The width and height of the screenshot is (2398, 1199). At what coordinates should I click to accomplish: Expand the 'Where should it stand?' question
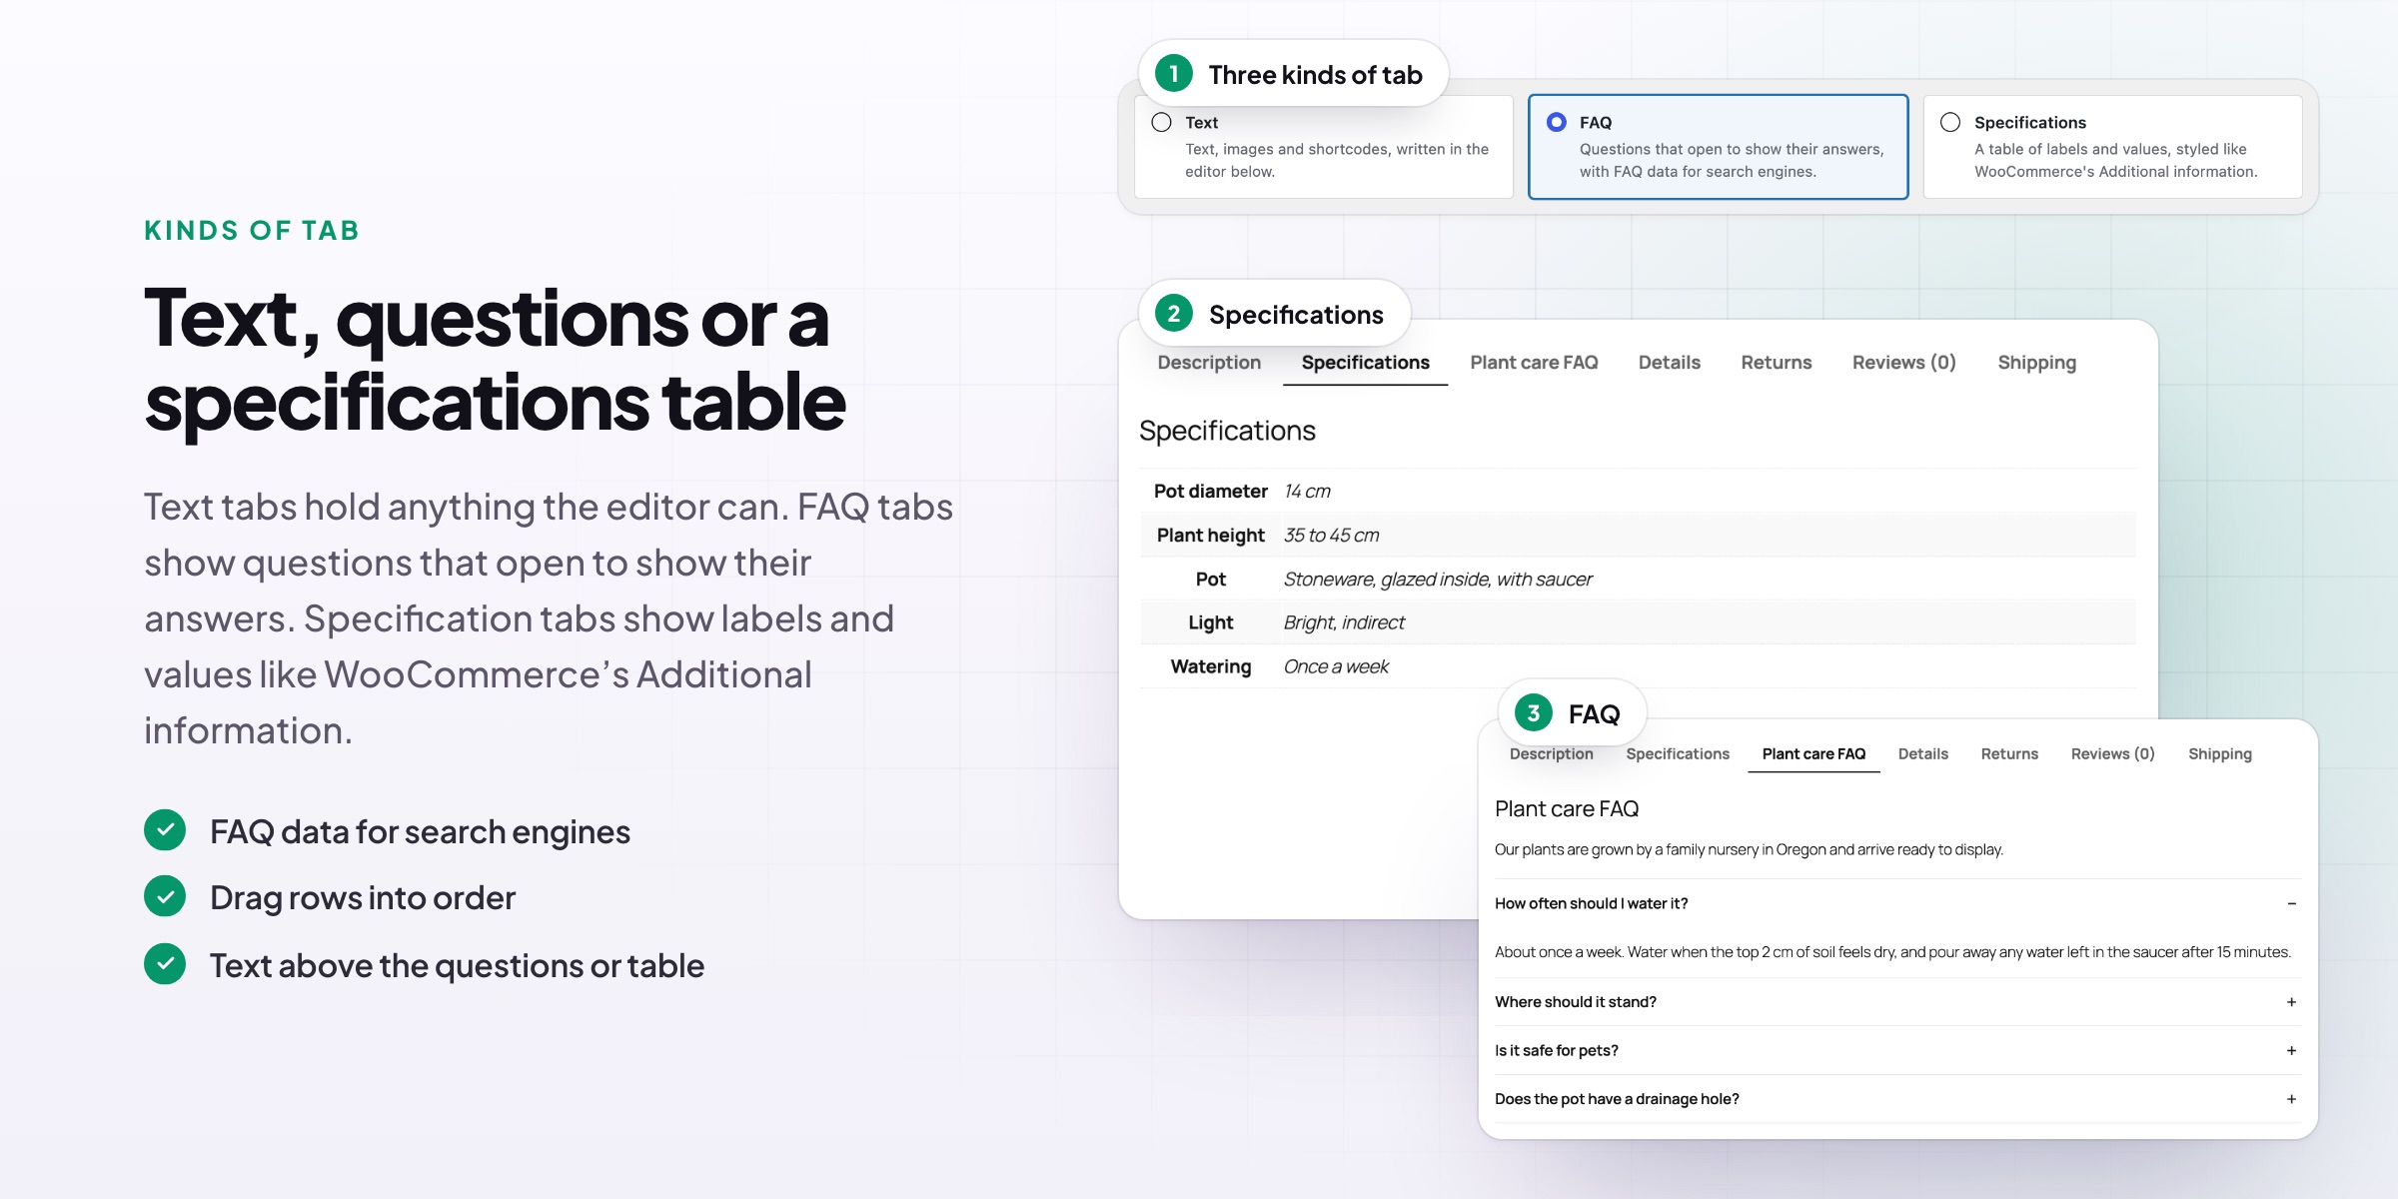coord(1897,1002)
